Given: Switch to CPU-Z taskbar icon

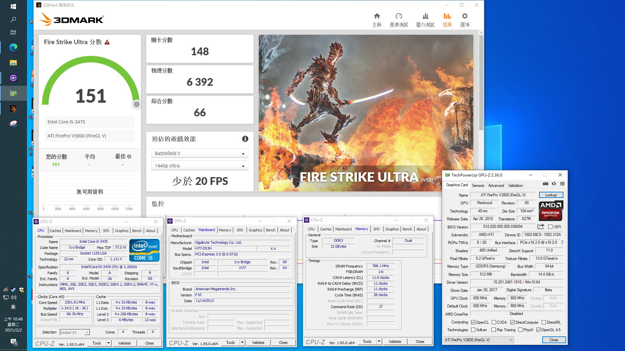Looking at the screenshot, I should (13, 78).
